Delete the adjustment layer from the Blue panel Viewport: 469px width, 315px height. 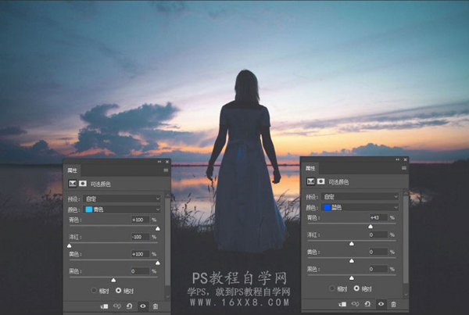point(393,304)
